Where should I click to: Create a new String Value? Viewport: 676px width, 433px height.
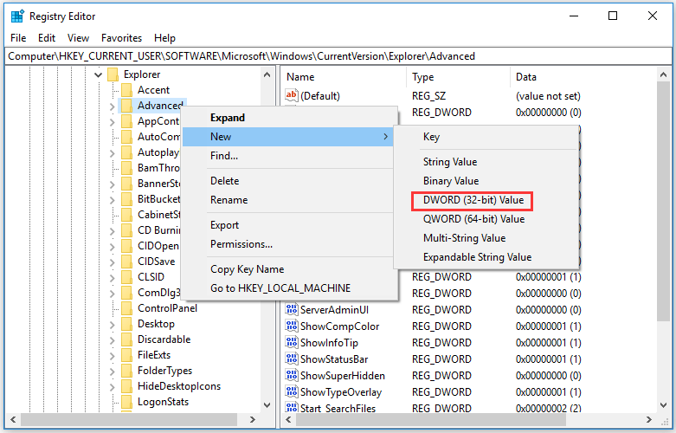(486, 162)
